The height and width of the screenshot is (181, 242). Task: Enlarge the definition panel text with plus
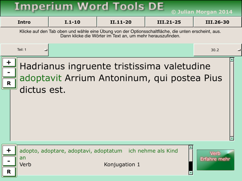pos(9,150)
